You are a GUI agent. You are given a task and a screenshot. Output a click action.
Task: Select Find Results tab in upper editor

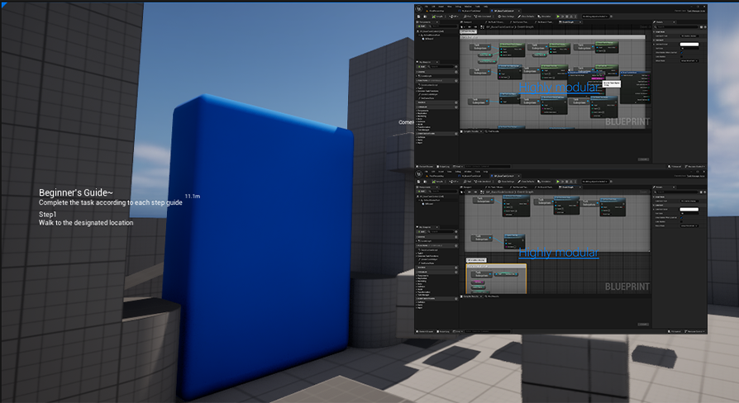tap(492, 131)
